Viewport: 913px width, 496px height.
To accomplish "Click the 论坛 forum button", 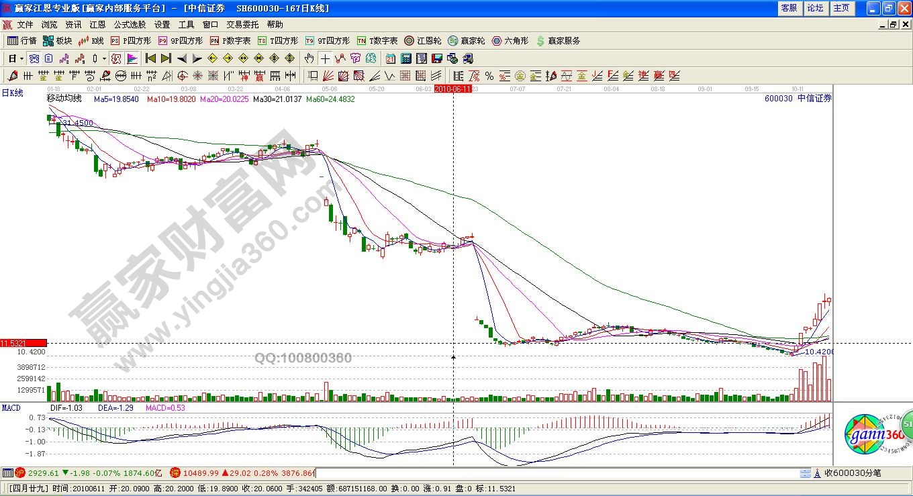I will pos(815,8).
